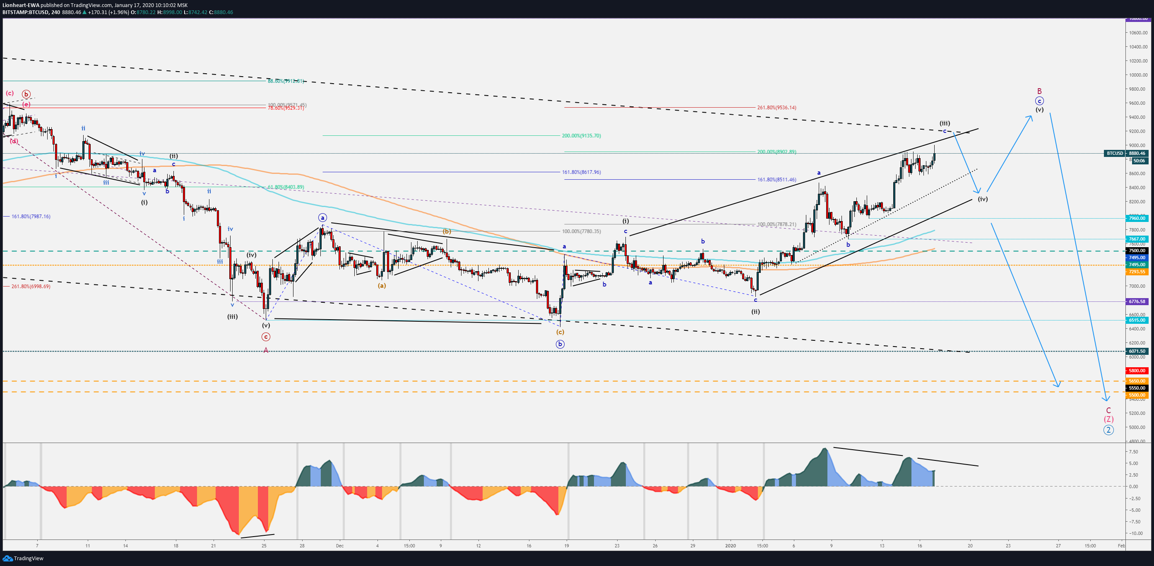1154x566 pixels.
Task: Click the 19 date label on time axis
Action: point(567,546)
